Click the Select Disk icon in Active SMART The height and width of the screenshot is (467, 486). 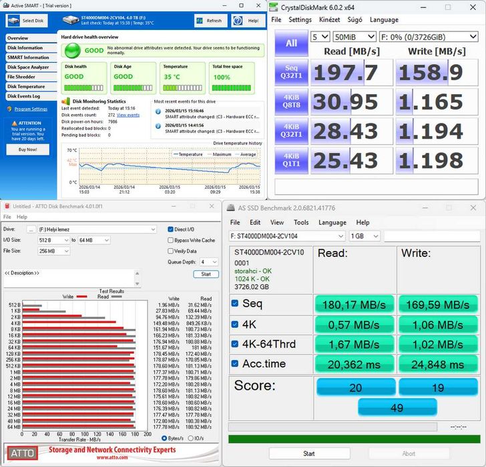click(x=13, y=21)
